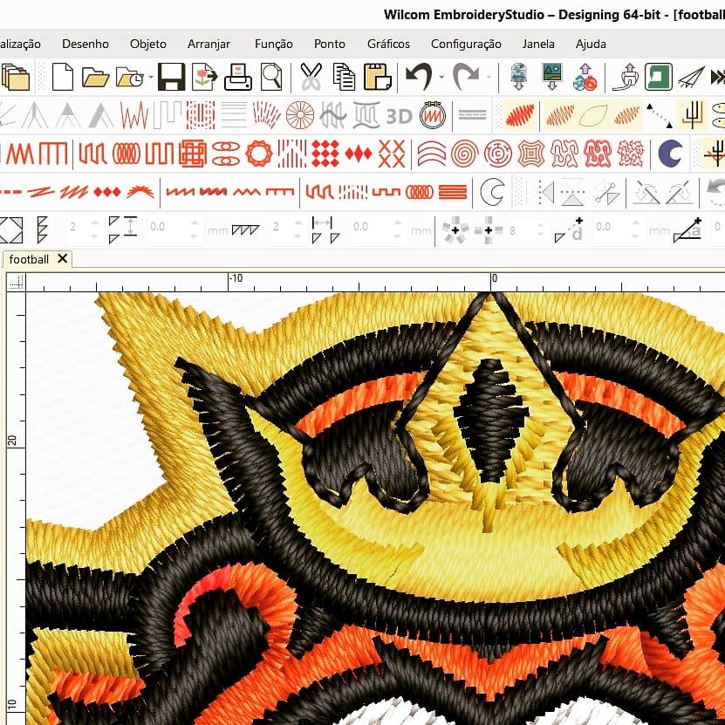Screen dimensions: 725x725
Task: Select the concentric circles fill icon
Action: pyautogui.click(x=498, y=154)
